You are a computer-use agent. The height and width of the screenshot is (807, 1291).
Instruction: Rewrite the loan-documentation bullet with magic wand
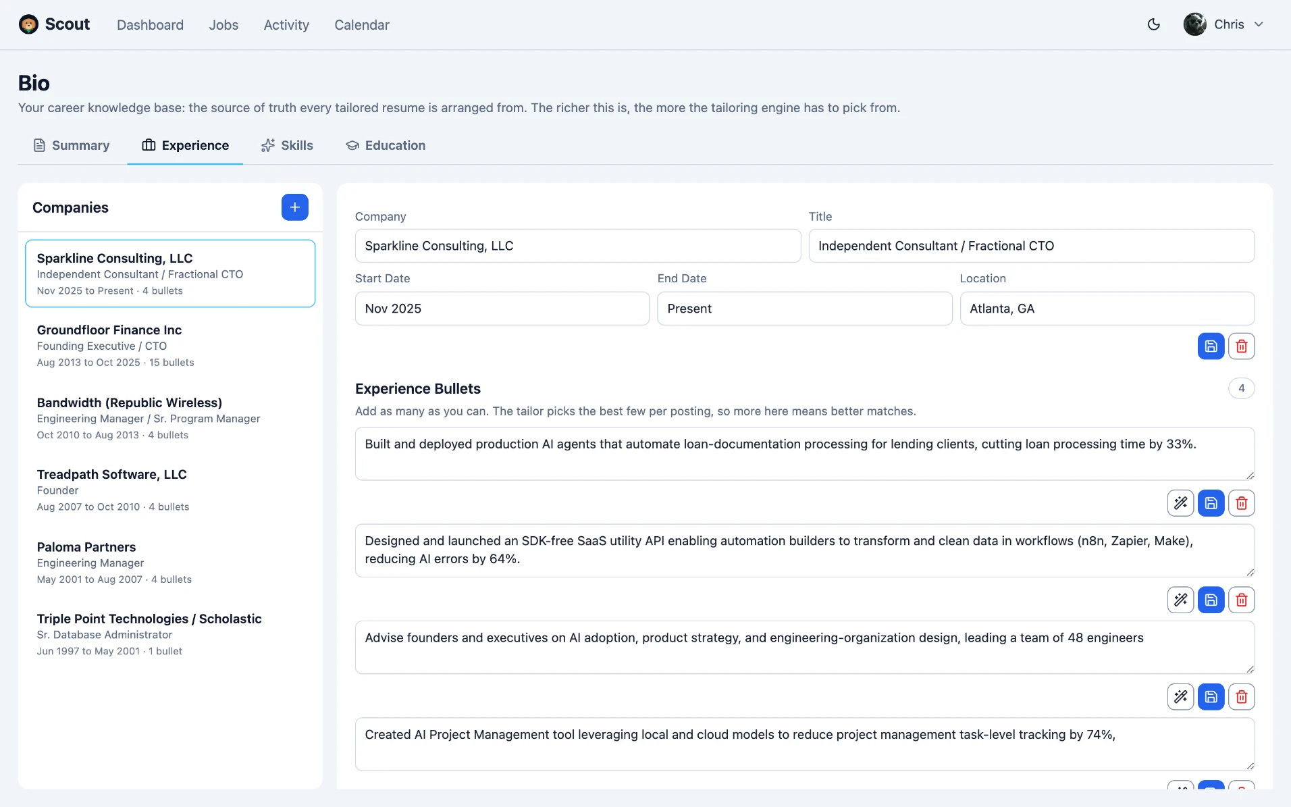coord(1180,503)
